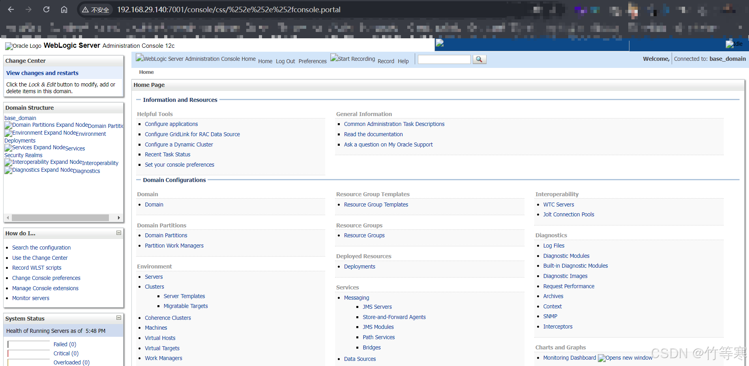Click the Domain Structure horizontal scrollbar thumb
Image resolution: width=749 pixels, height=366 pixels.
click(60, 218)
